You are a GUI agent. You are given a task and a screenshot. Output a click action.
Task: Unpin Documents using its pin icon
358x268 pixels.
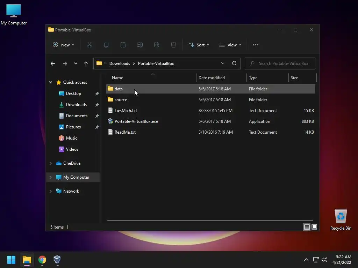pyautogui.click(x=97, y=116)
